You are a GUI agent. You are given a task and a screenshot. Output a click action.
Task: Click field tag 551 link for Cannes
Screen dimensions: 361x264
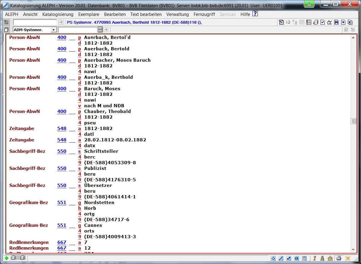click(x=61, y=225)
